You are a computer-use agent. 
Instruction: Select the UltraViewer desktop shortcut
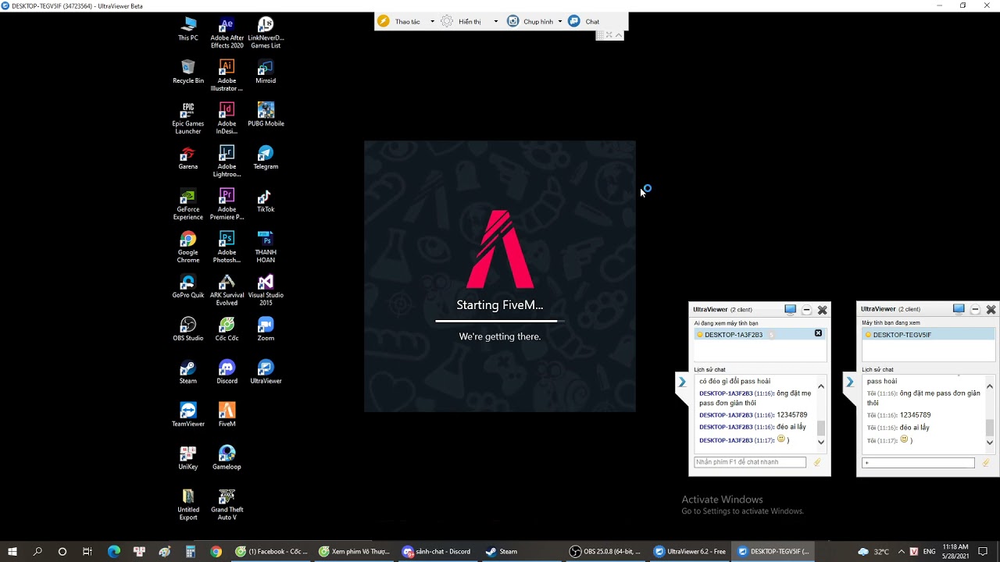pos(266,368)
